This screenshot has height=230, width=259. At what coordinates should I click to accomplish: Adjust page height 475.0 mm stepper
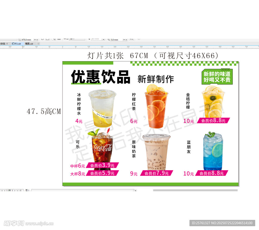(x=37, y=40)
